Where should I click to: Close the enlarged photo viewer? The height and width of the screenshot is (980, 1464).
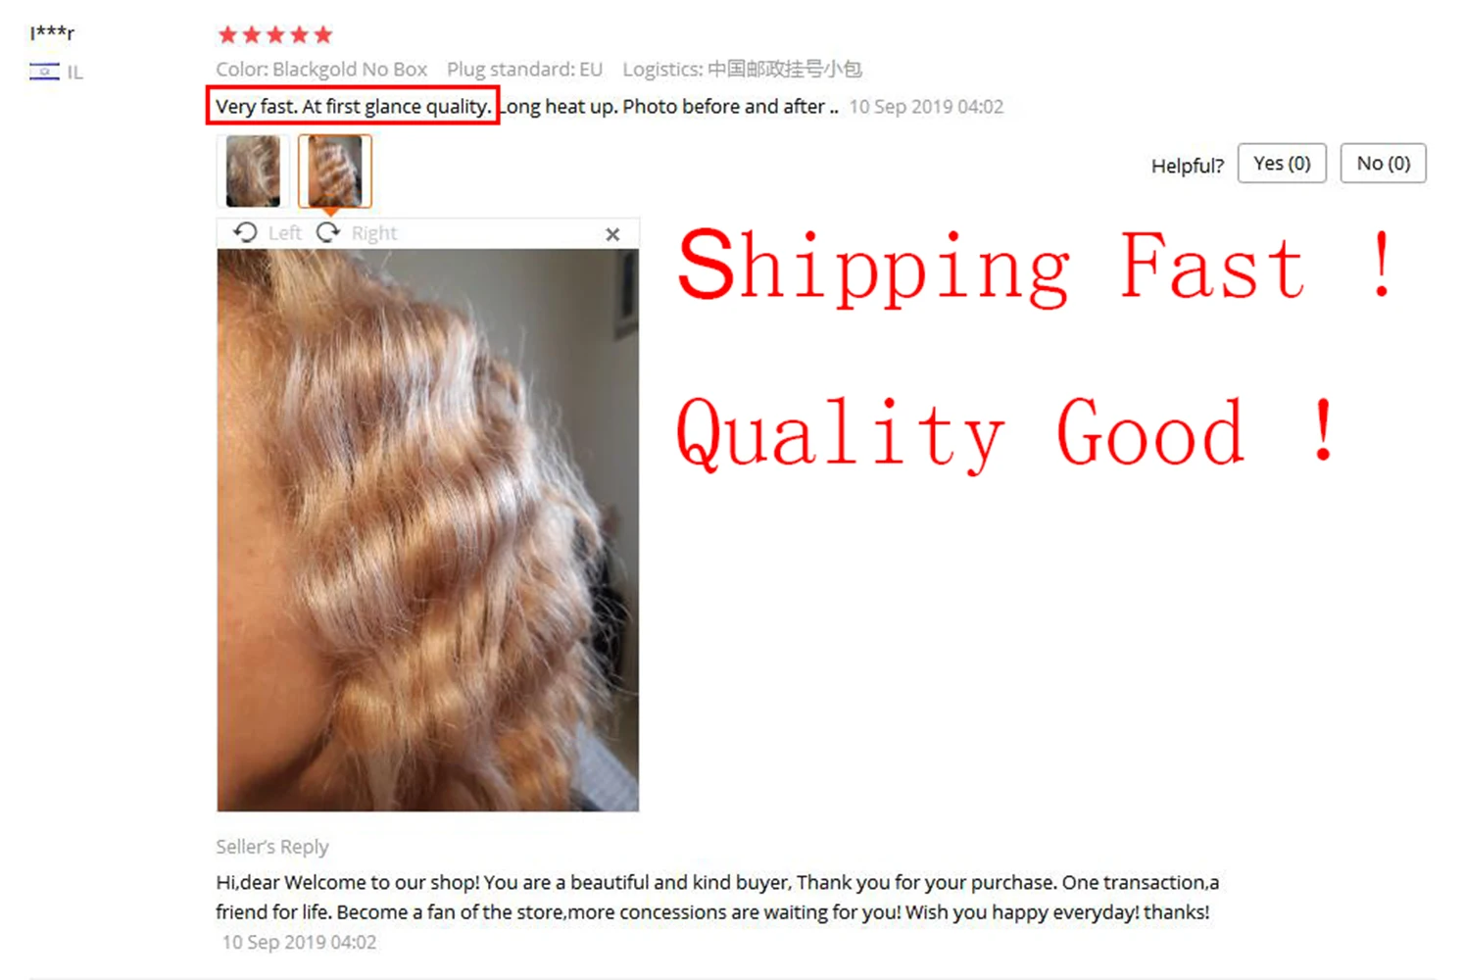point(612,234)
